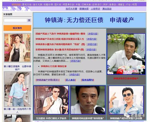Go to the 校园 section
The height and width of the screenshot is (122, 150).
[x=134, y=5]
